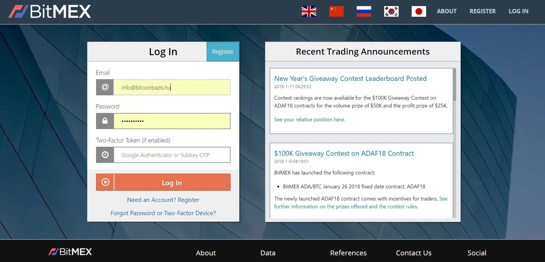Click the 'Log In' panel heading
The image size is (545, 262).
(163, 52)
